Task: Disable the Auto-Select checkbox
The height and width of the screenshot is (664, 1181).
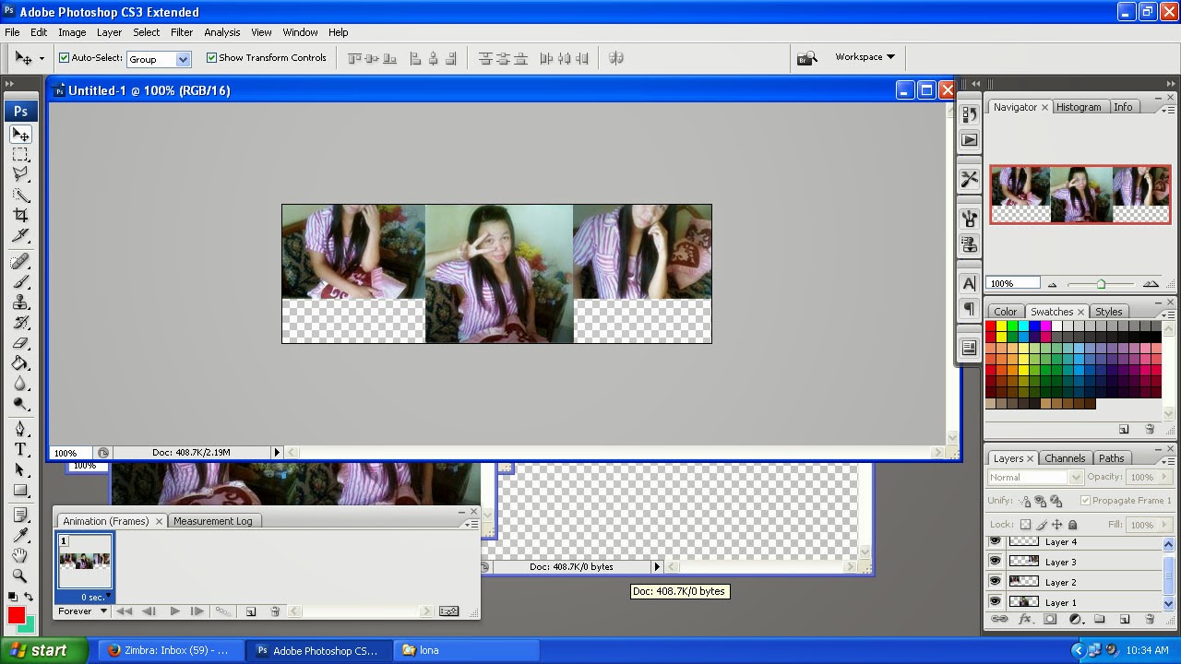Action: pyautogui.click(x=64, y=57)
